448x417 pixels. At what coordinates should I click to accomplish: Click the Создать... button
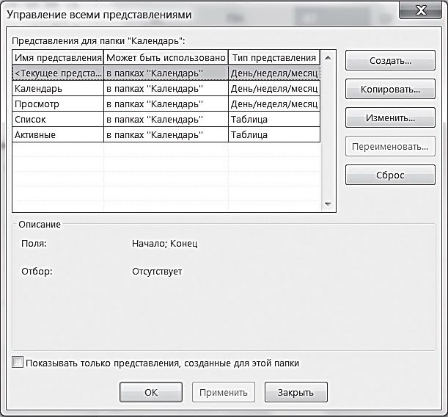[390, 60]
